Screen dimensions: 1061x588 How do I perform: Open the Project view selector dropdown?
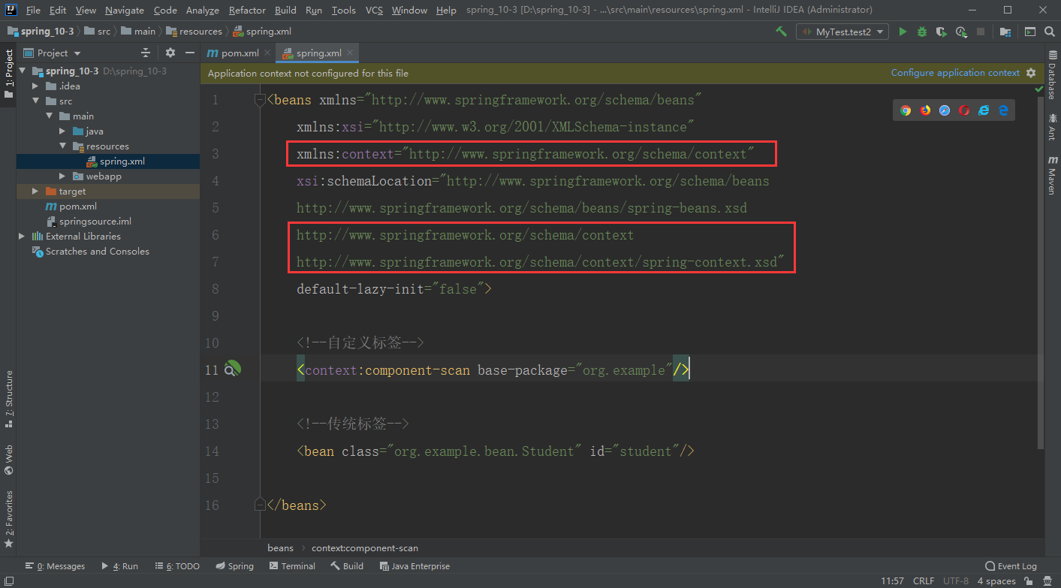(52, 53)
